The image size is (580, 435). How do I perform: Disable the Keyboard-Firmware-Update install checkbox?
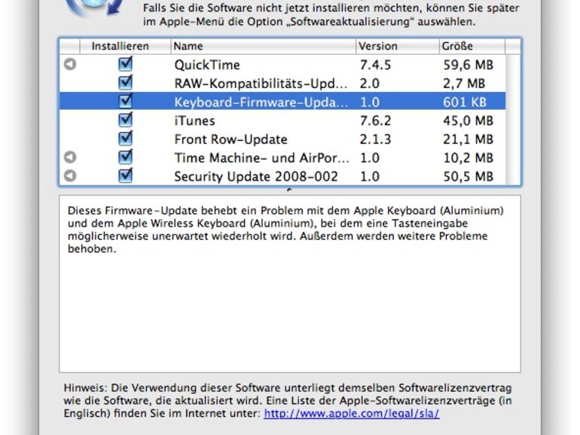[x=125, y=102]
